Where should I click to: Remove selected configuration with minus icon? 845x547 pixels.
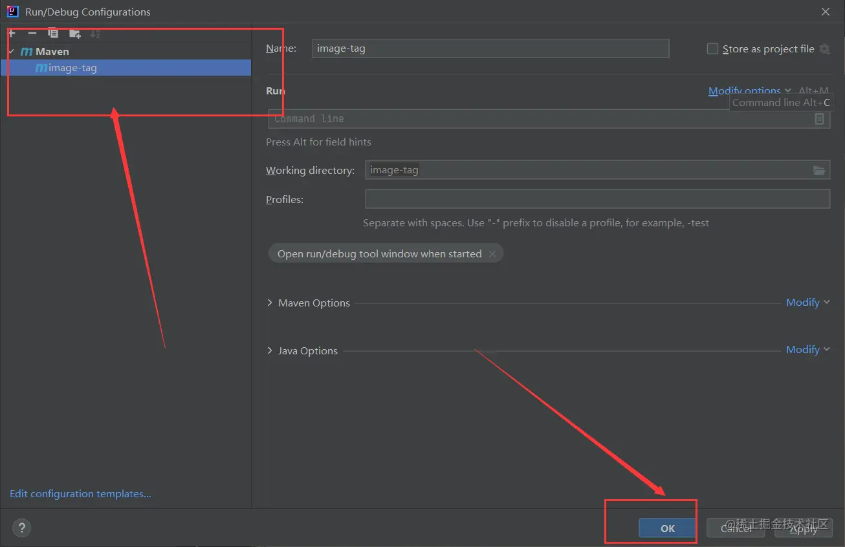pos(32,34)
